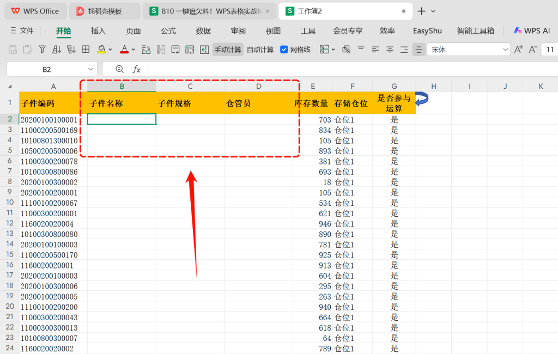Screen dimensions: 558x354
Task: Sort descending with the toolbar icon
Action: click(x=71, y=50)
